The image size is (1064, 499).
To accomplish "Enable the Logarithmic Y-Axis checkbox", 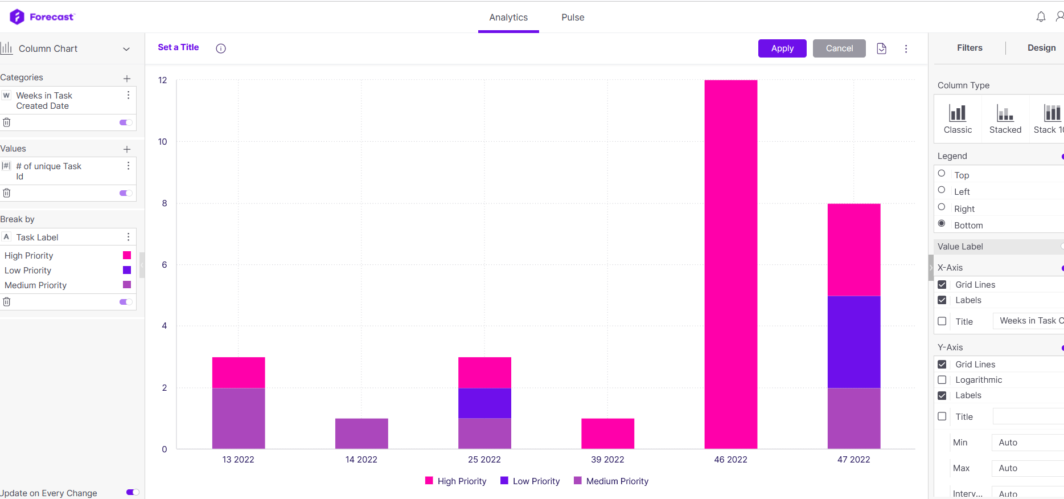I will [x=942, y=380].
